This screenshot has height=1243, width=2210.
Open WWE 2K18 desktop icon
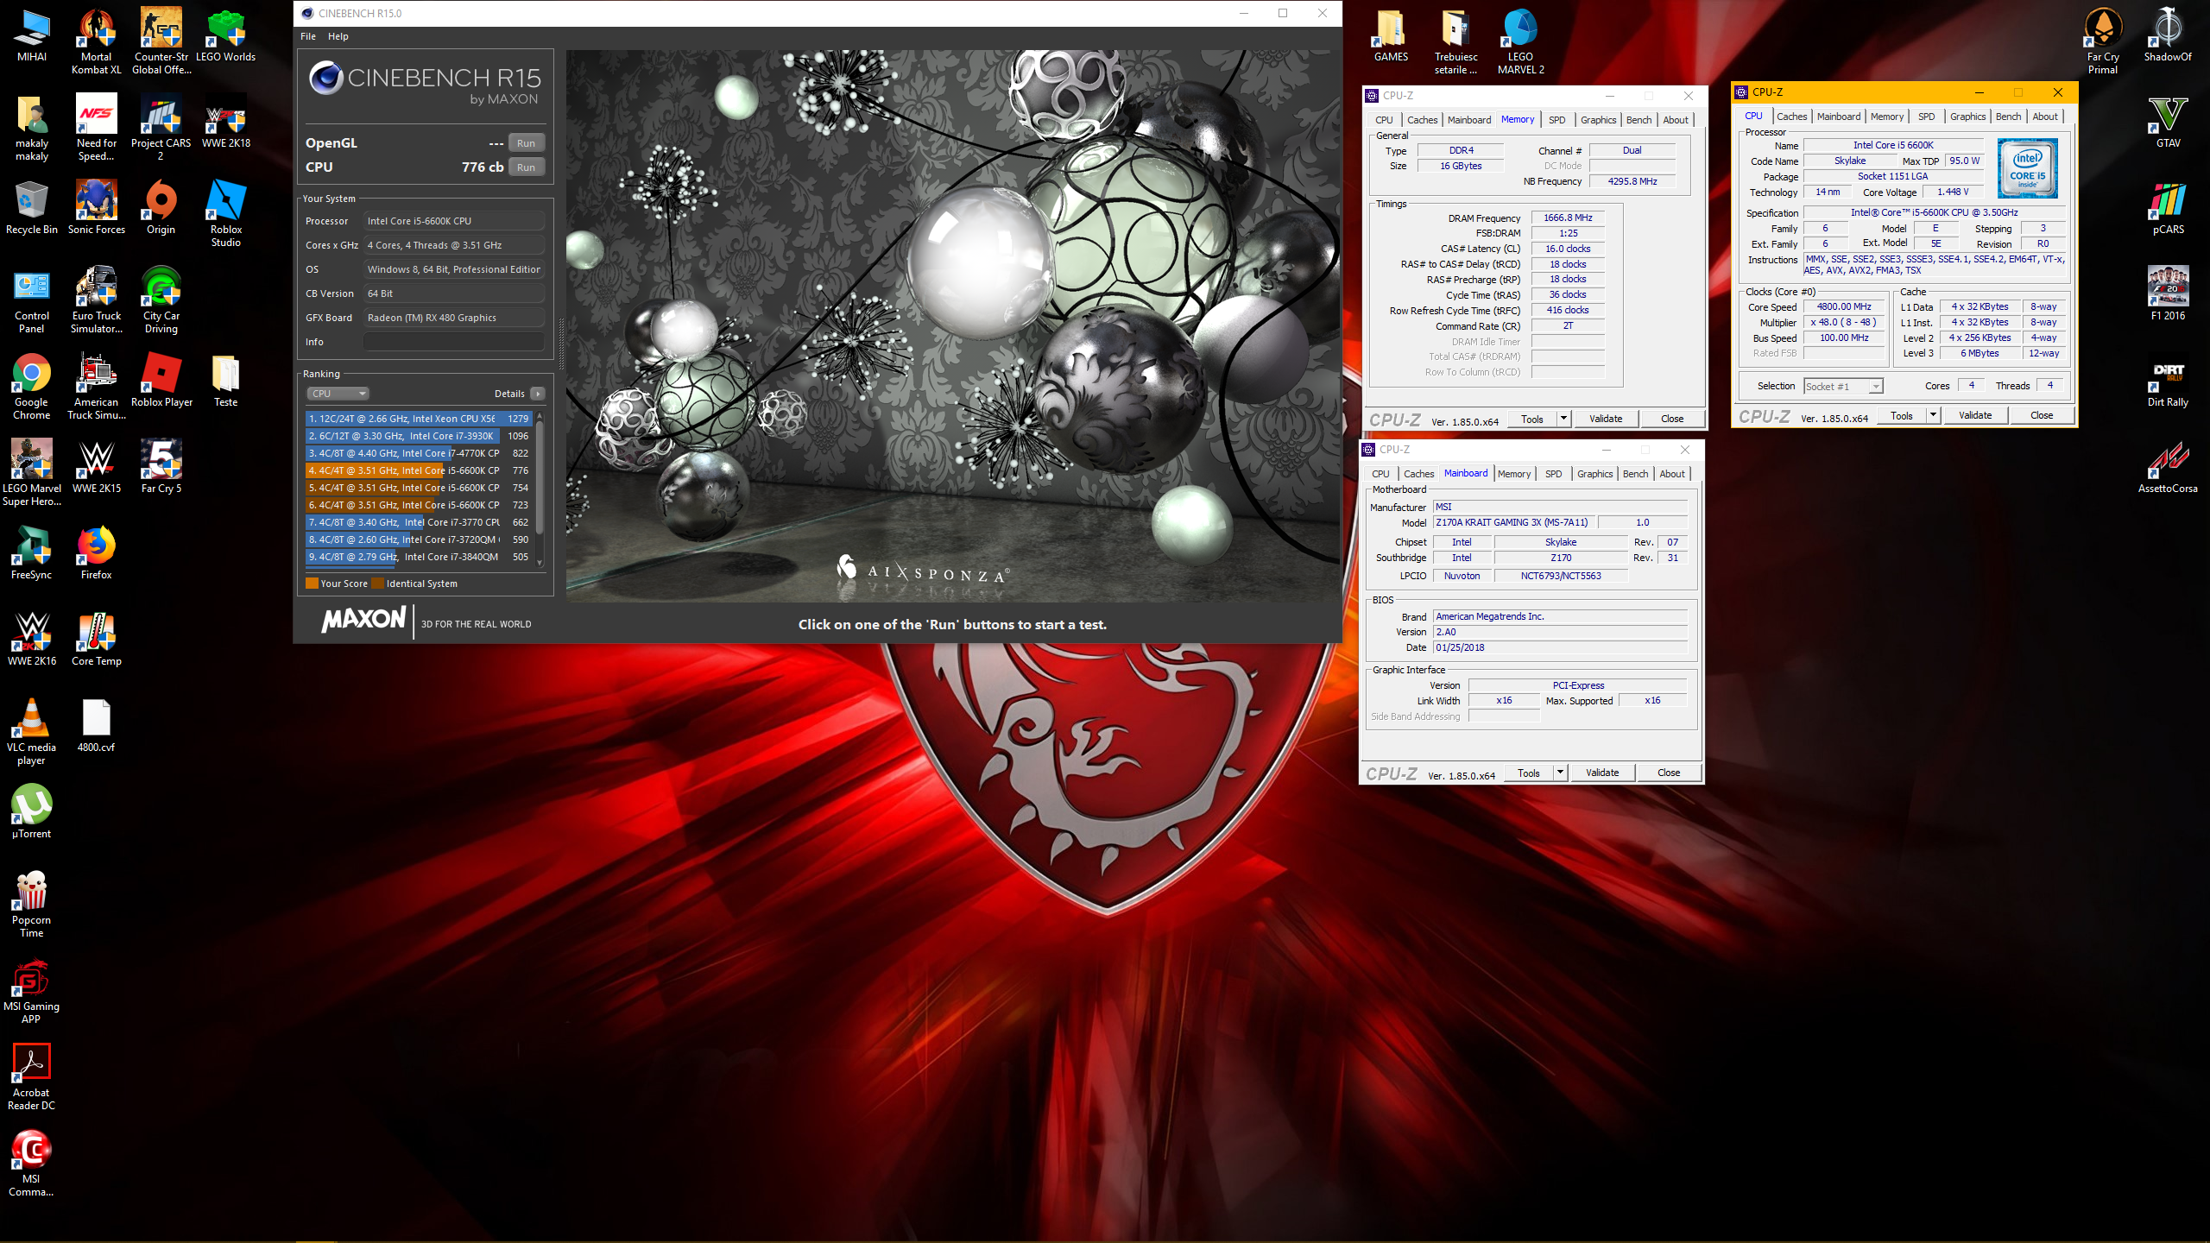pos(225,121)
